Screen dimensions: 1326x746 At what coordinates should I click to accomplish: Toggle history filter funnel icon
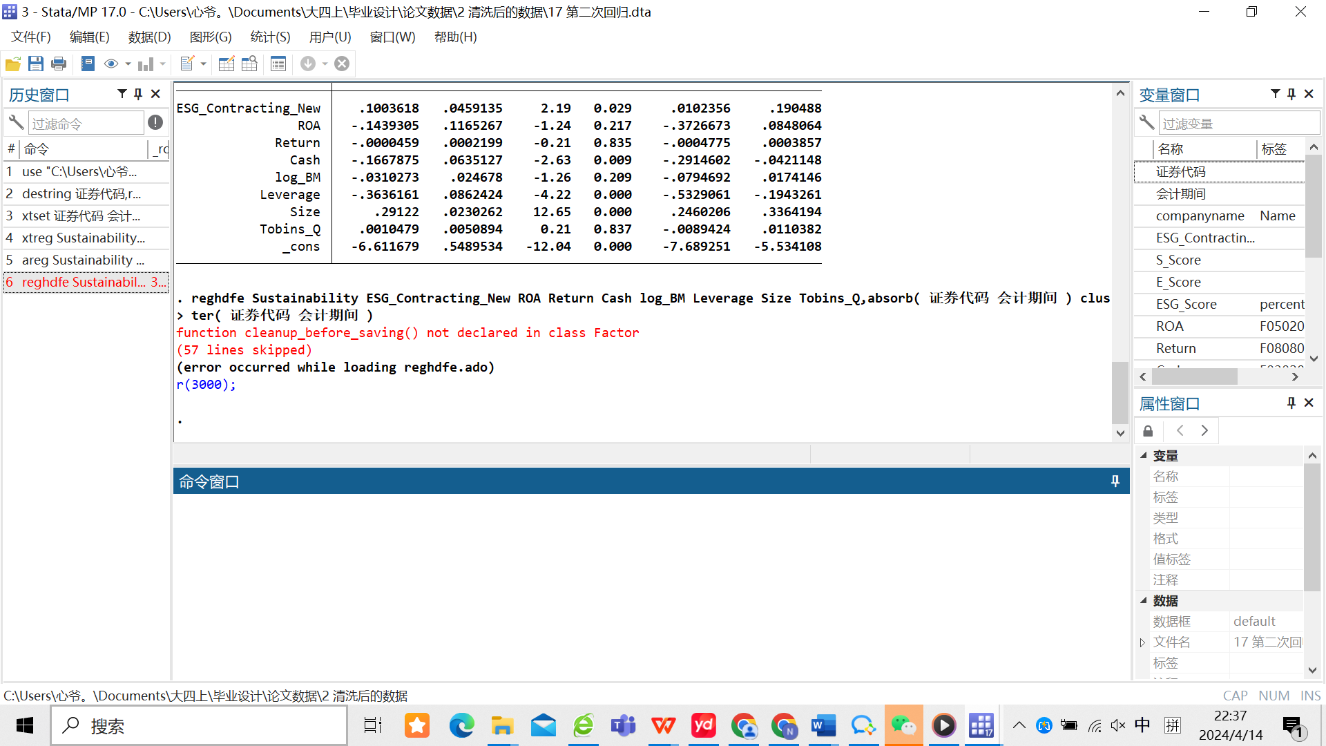pos(122,94)
